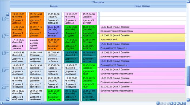190x105 pixels.
Task: Click the vertical scrollbar down arrow
Action: tap(188, 100)
